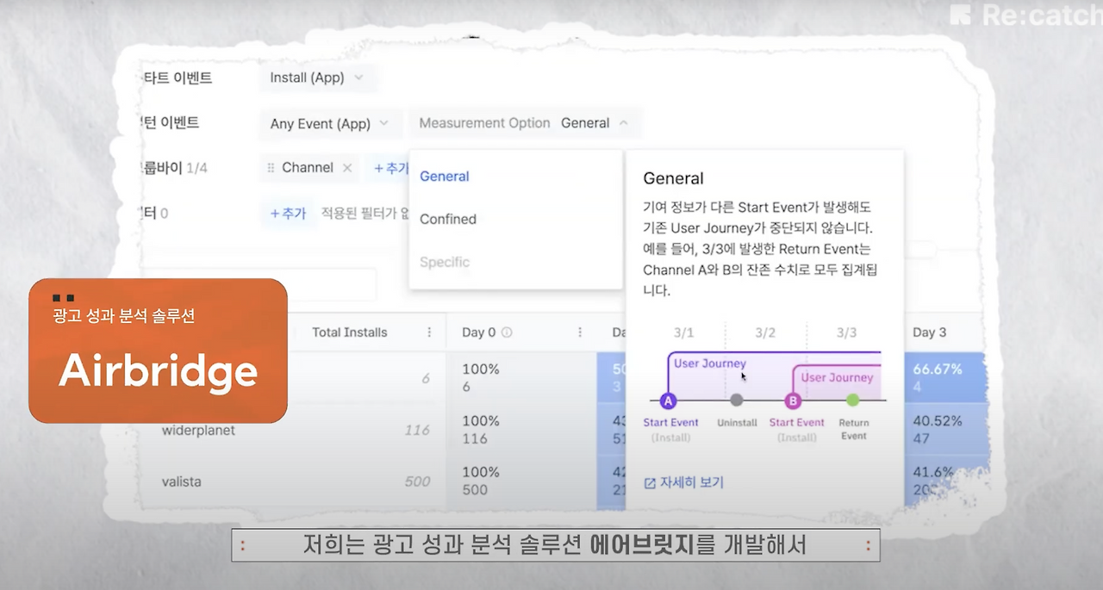Select the gray Uninstall node in diagram

pos(737,401)
